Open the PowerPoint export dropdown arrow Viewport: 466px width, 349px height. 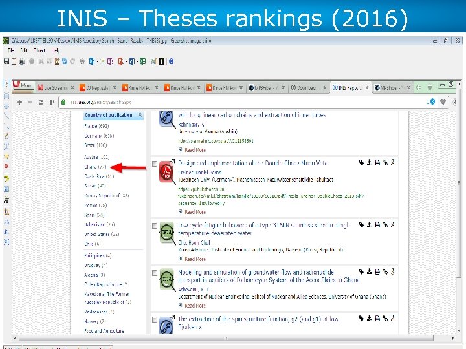126,61
